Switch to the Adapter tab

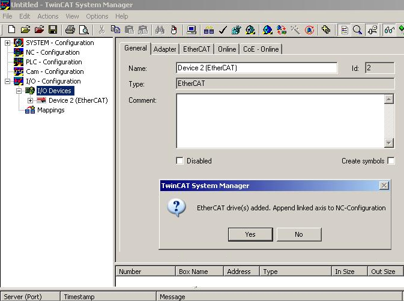(164, 49)
